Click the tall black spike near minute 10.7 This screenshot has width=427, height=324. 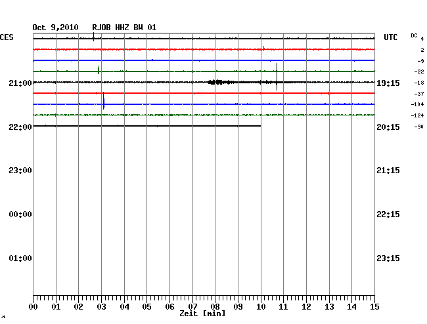277,77
